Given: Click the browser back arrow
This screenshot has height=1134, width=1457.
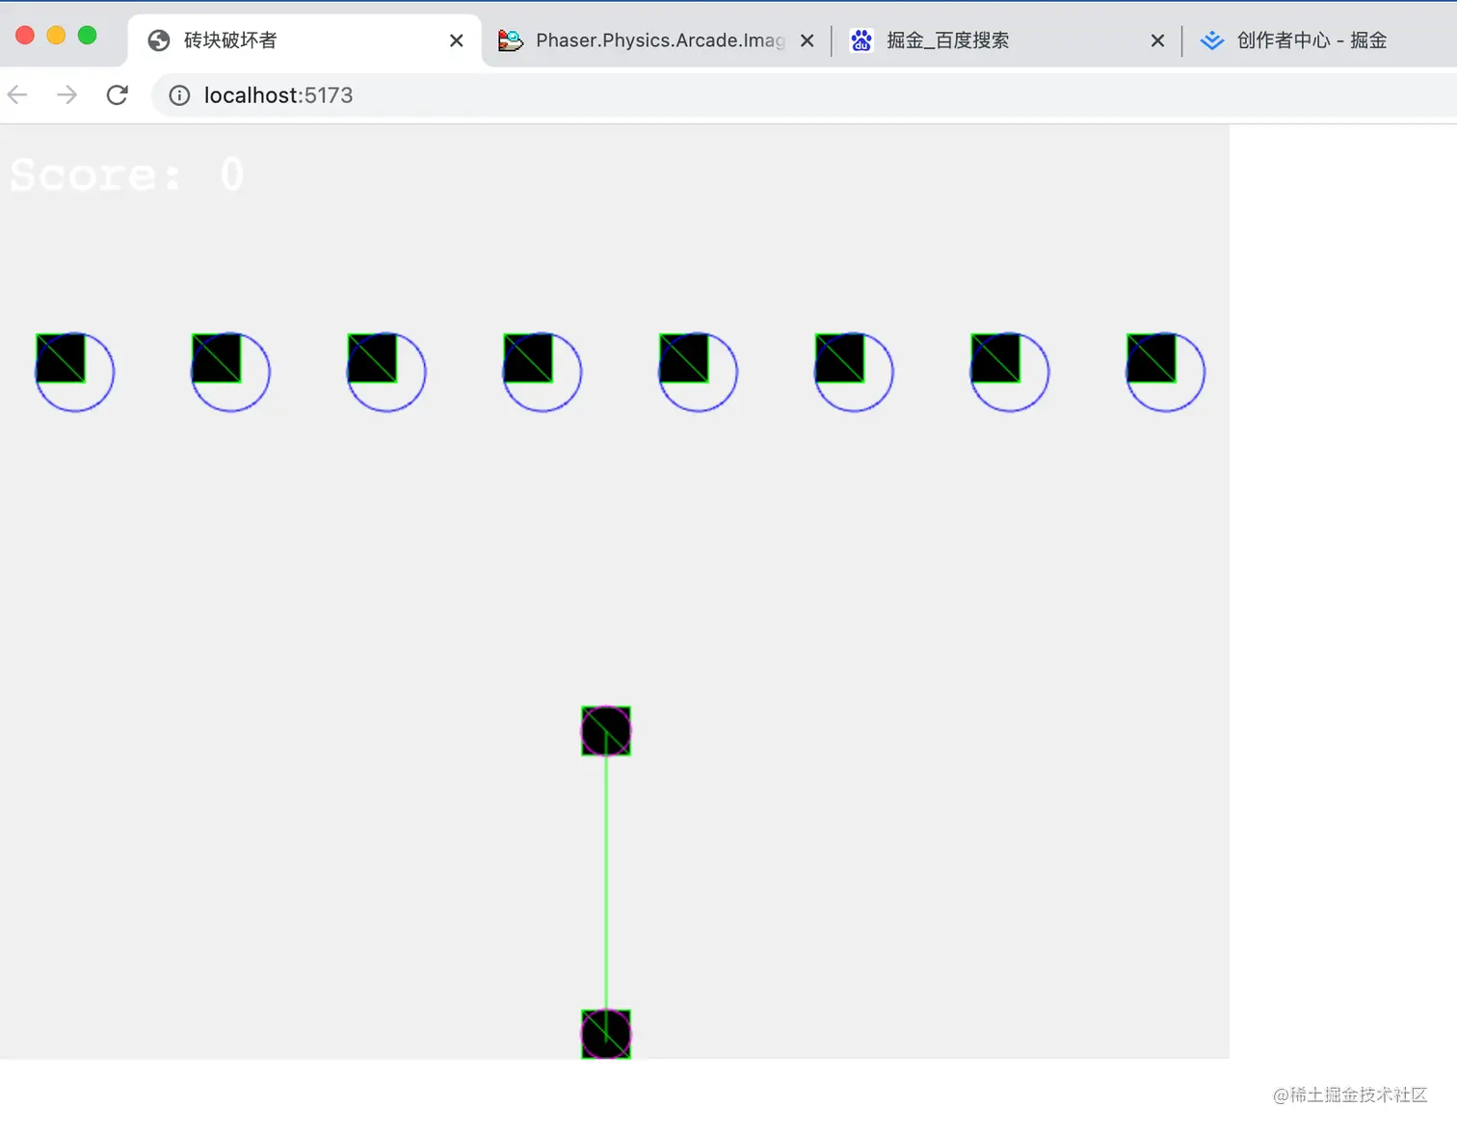Looking at the screenshot, I should pos(17,94).
